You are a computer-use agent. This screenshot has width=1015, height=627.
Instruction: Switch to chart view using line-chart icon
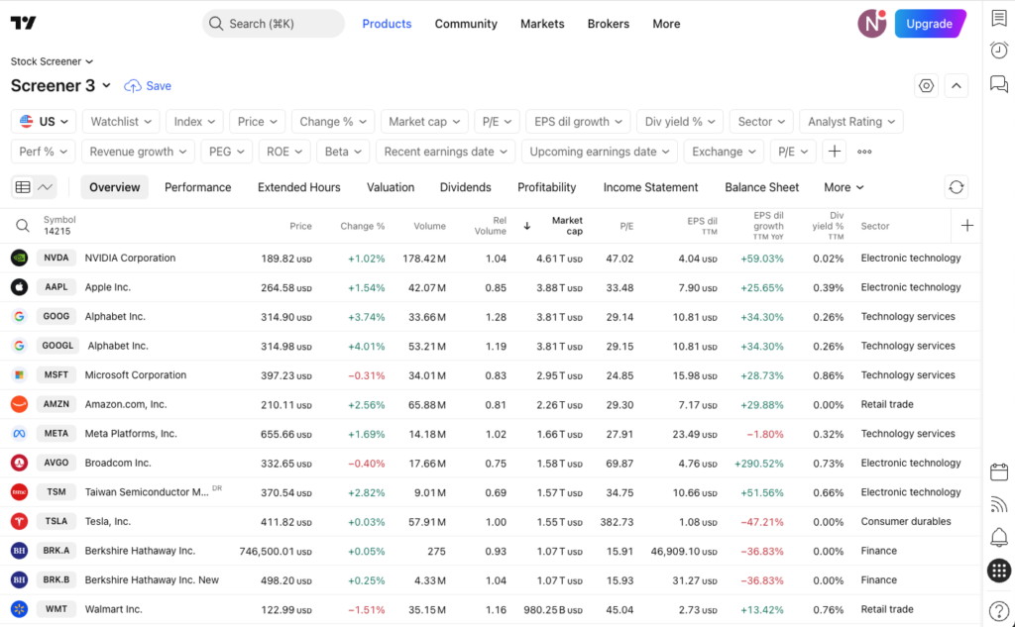tap(45, 186)
